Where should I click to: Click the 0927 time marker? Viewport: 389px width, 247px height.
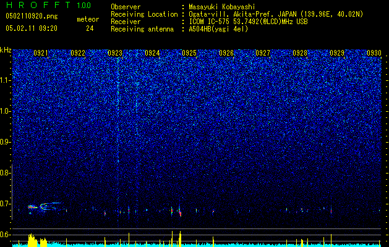[263, 53]
